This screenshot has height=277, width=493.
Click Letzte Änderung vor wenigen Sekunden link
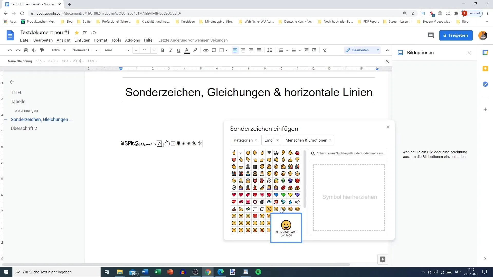[x=193, y=40]
